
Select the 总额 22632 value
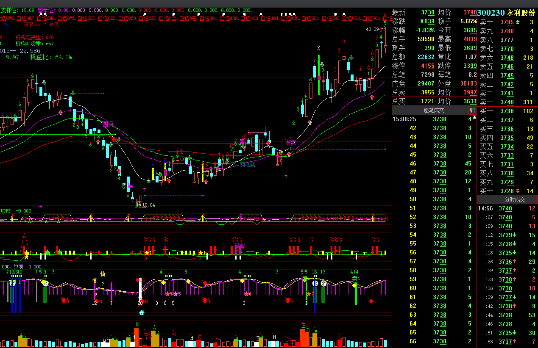[x=426, y=57]
